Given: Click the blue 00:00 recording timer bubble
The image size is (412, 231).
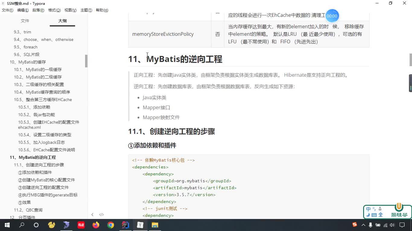Looking at the screenshot, I should tap(332, 16).
